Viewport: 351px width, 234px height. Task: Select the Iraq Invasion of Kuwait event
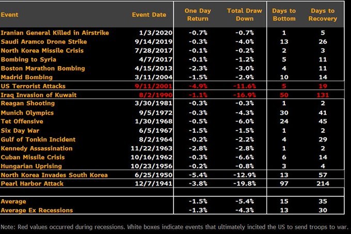click(39, 95)
